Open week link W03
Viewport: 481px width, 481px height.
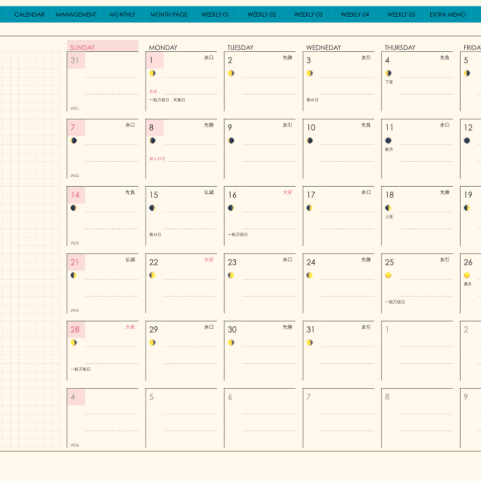click(x=75, y=243)
